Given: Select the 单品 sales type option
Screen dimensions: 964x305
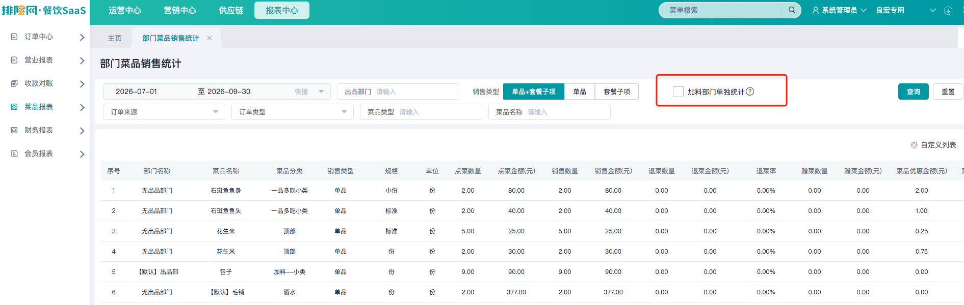Looking at the screenshot, I should [580, 91].
